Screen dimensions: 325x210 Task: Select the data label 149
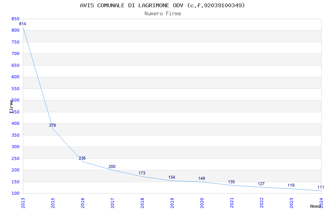pos(201,178)
